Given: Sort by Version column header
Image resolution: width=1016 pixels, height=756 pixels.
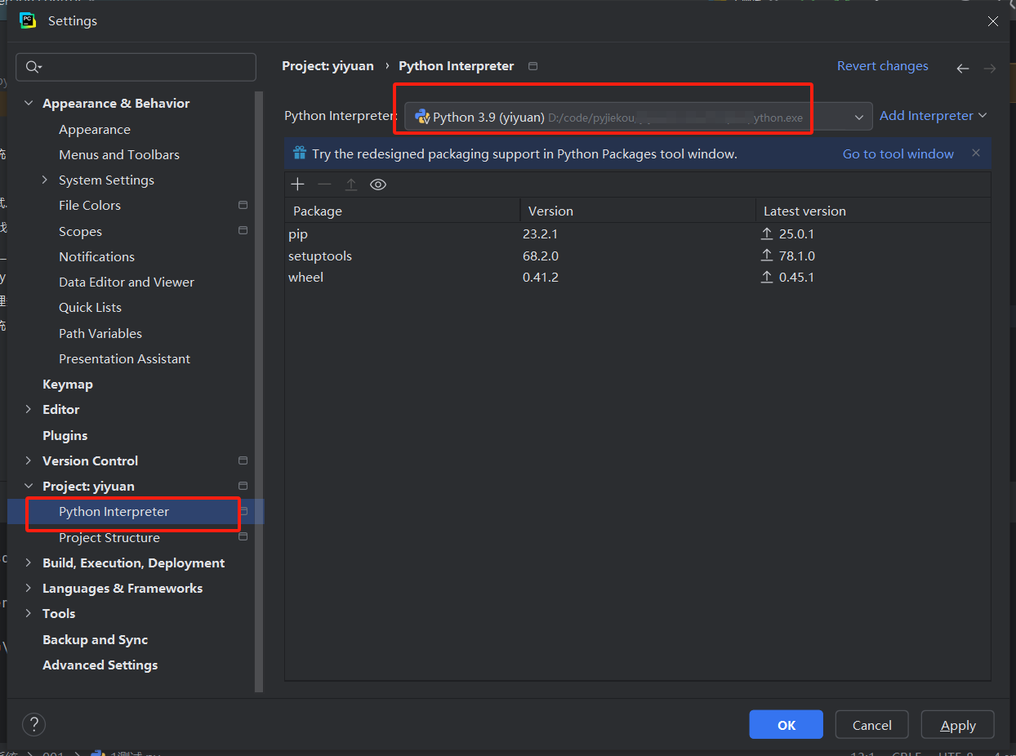Looking at the screenshot, I should (638, 211).
